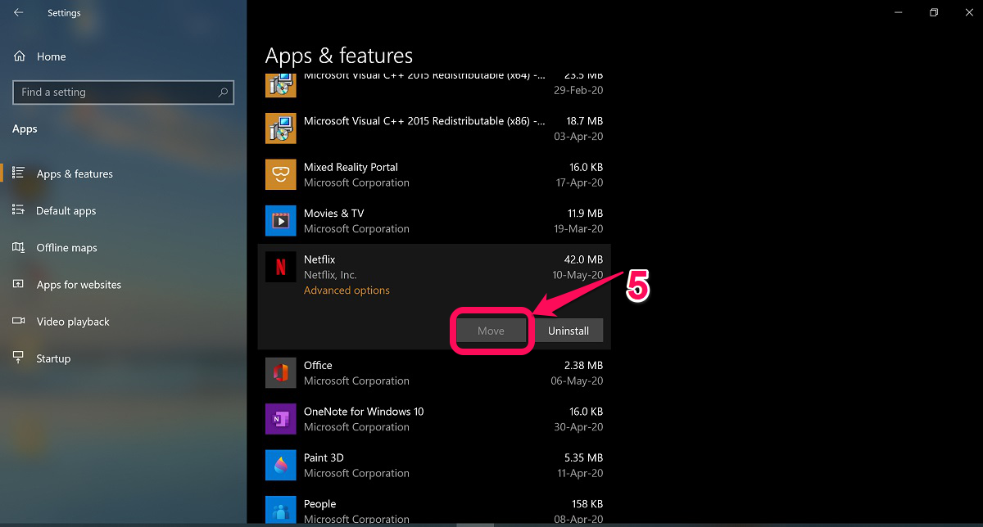983x527 pixels.
Task: Click the Netflix logo icon
Action: [x=281, y=267]
